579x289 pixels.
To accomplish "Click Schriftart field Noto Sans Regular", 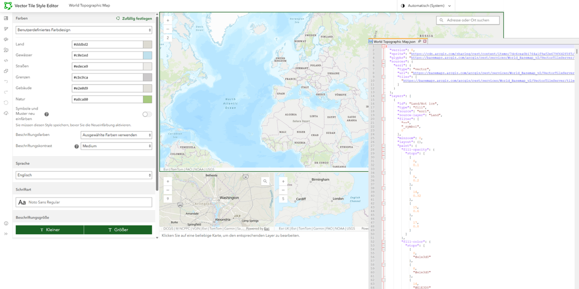I will pyautogui.click(x=84, y=202).
